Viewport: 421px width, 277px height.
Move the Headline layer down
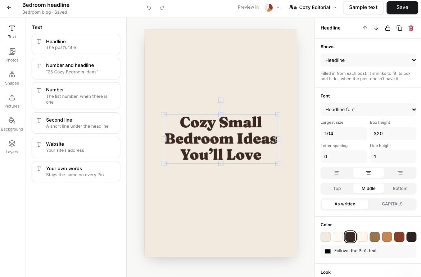point(376,28)
